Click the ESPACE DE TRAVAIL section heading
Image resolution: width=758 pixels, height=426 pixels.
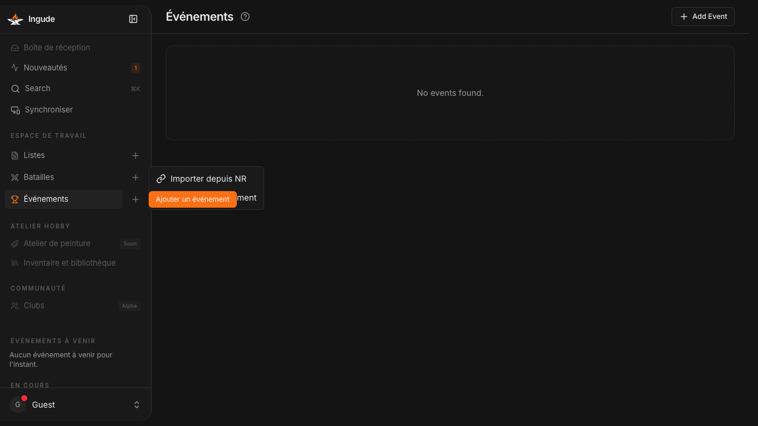coord(49,135)
